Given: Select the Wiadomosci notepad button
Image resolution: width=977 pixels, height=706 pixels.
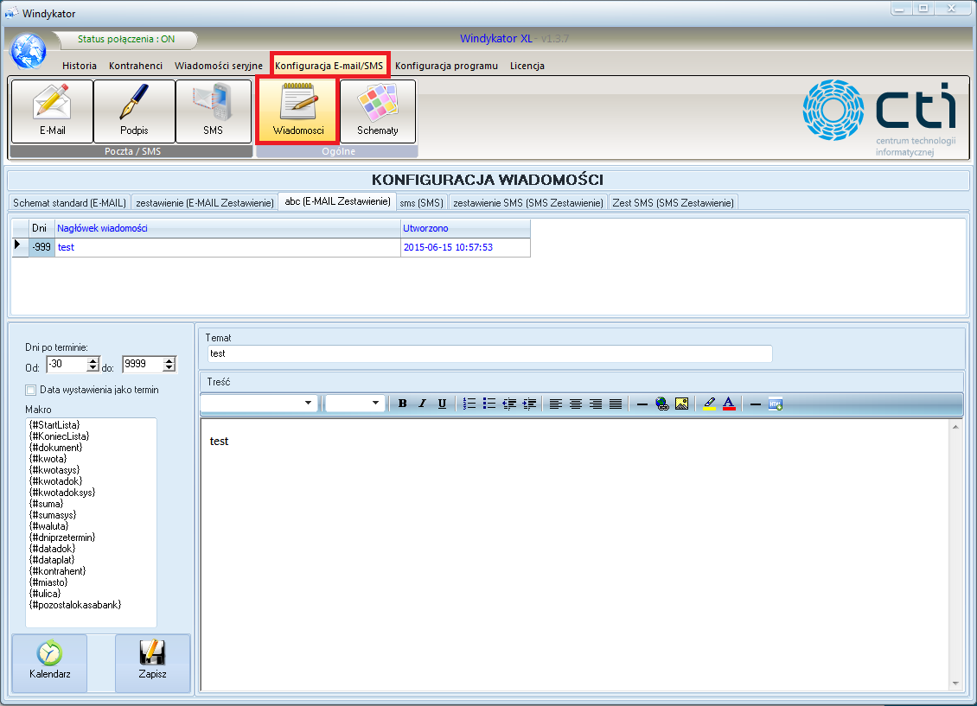Looking at the screenshot, I should pyautogui.click(x=298, y=111).
